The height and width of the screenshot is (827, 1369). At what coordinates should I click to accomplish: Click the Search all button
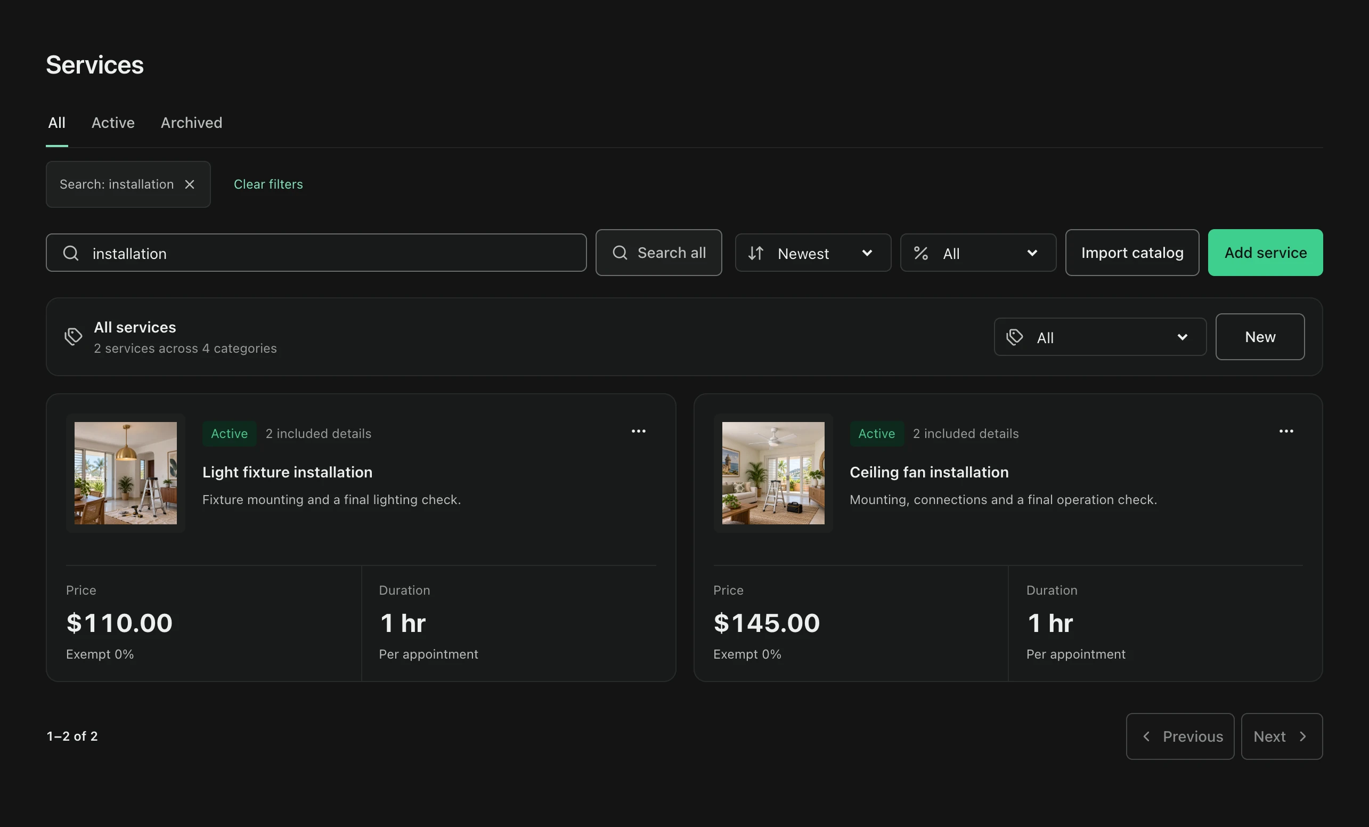[x=658, y=253]
